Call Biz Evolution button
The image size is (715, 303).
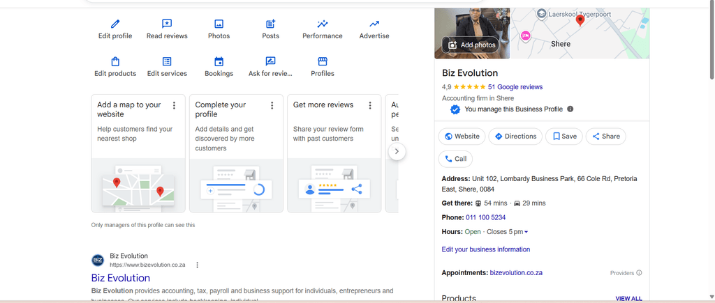tap(455, 159)
